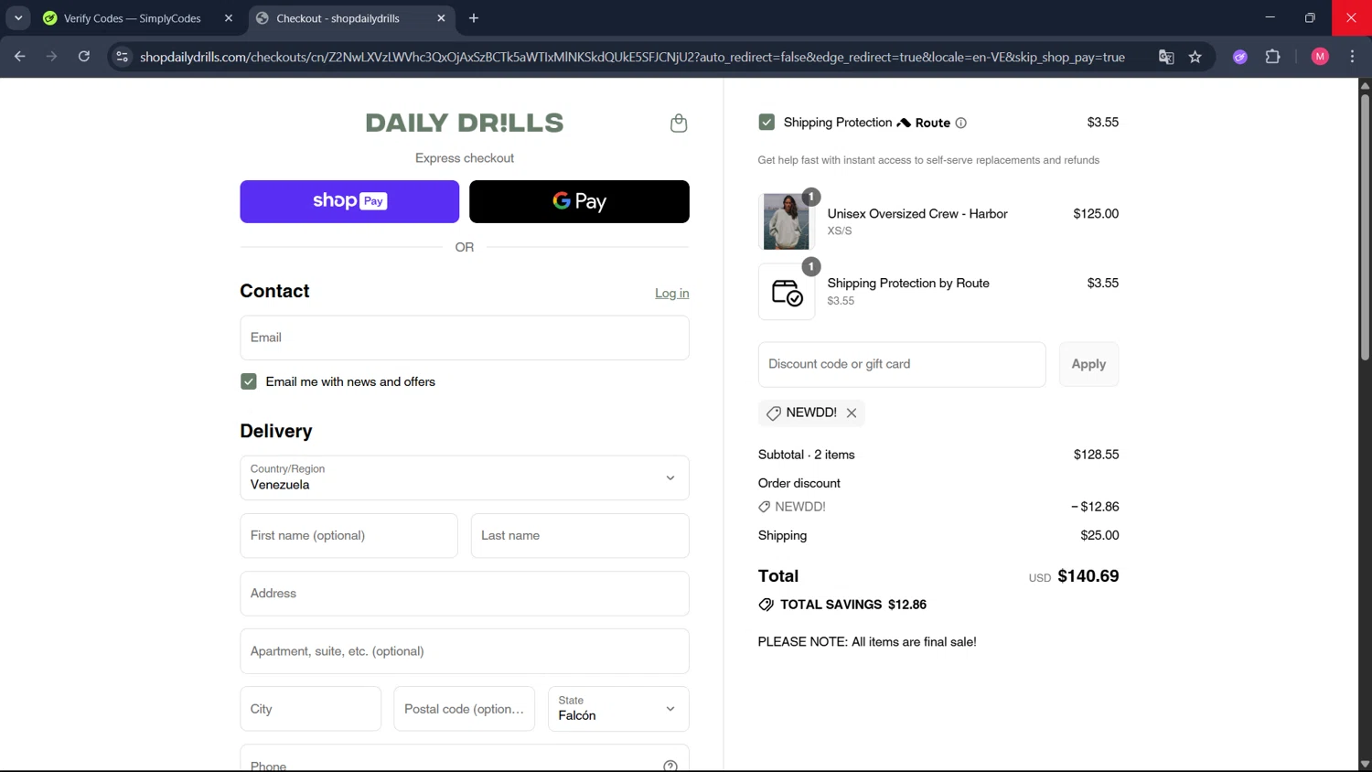Click the Log in link
The image size is (1372, 772).
(x=672, y=294)
